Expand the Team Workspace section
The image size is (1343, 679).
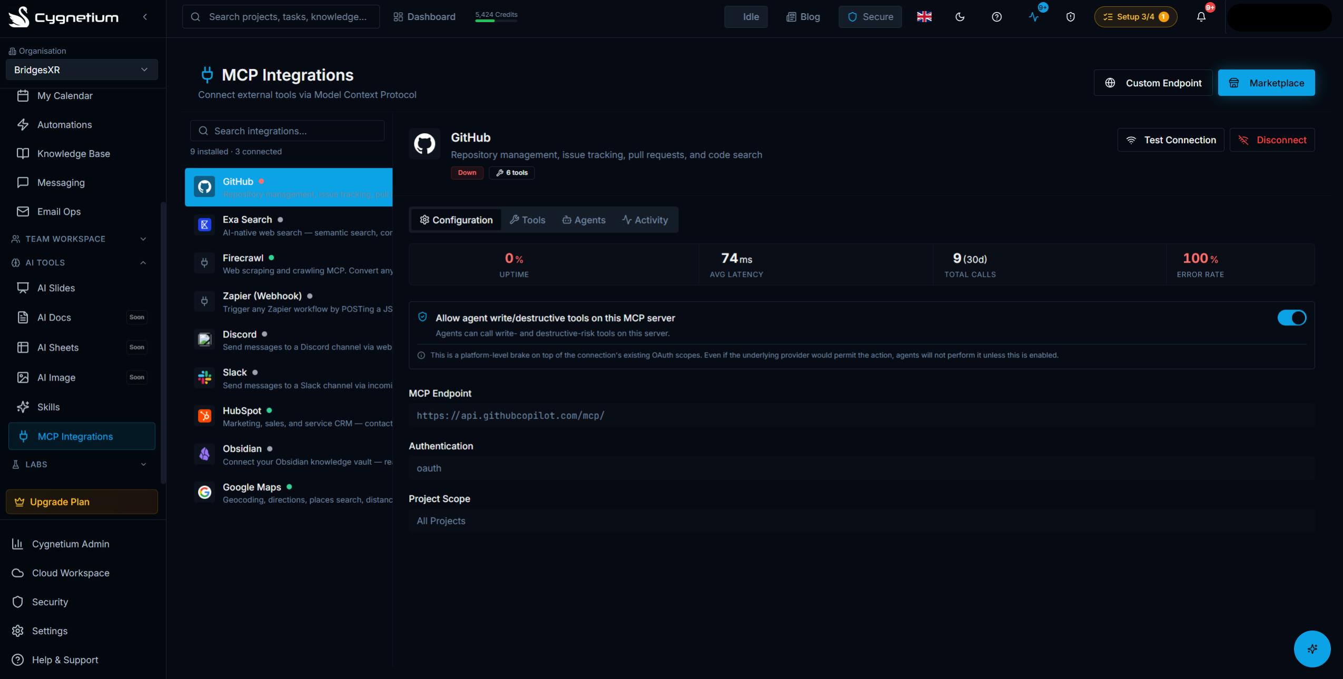(x=79, y=239)
